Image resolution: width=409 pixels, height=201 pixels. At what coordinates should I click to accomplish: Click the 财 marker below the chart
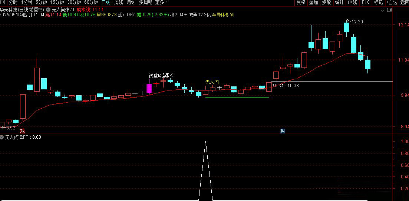(283, 131)
